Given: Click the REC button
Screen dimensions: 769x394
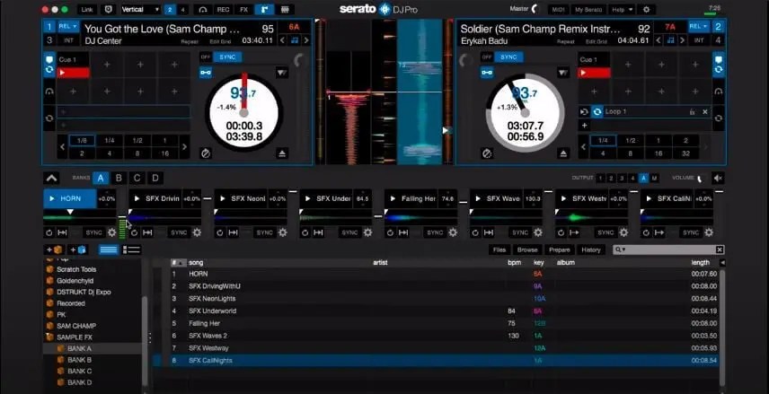Looking at the screenshot, I should click(x=223, y=9).
